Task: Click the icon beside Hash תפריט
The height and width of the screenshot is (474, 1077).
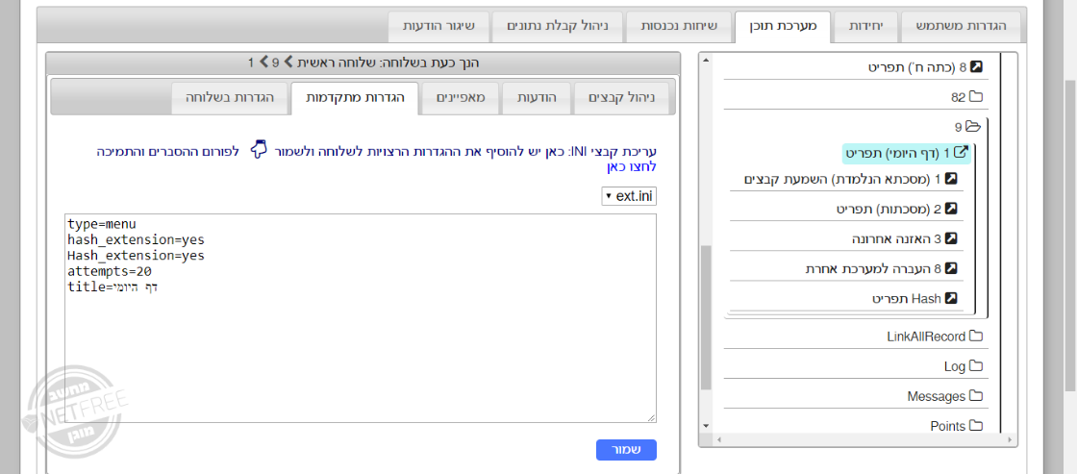Action: tap(951, 299)
